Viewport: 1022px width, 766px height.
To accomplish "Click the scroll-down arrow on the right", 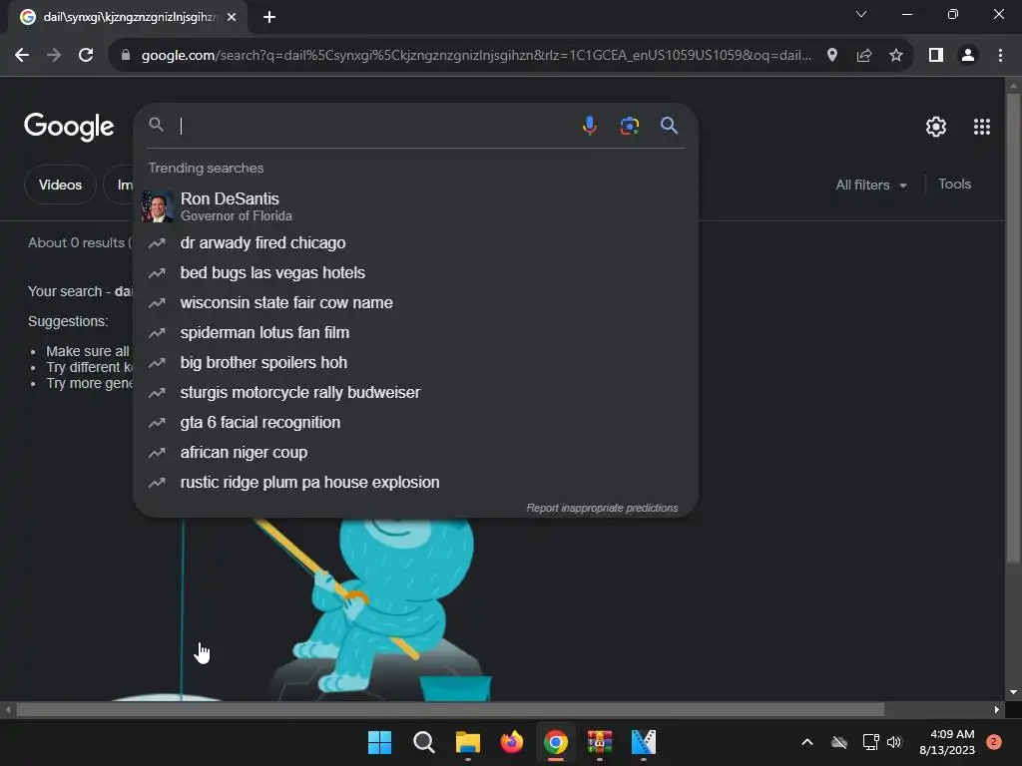I will (1013, 692).
